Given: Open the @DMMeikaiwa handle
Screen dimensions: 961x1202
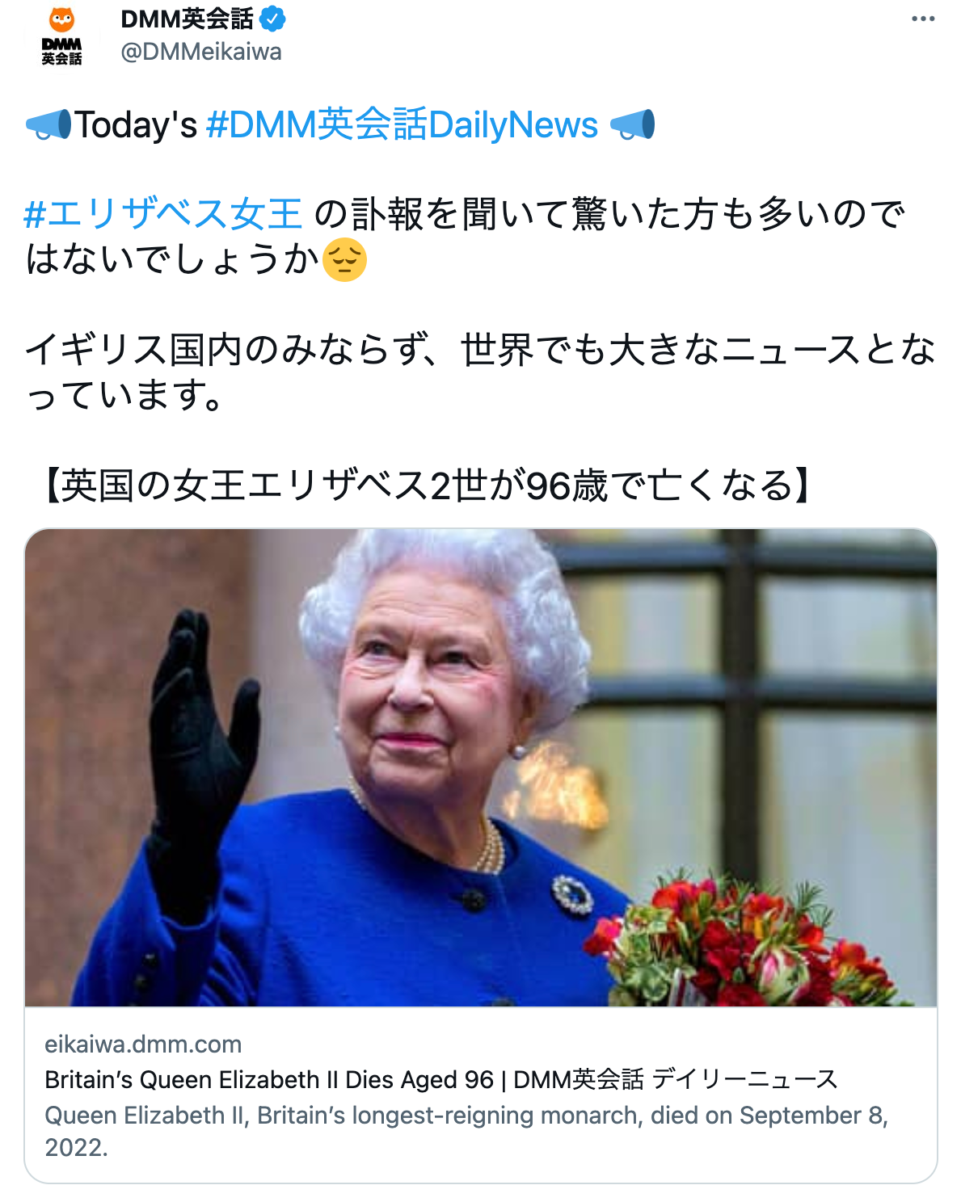Looking at the screenshot, I should click(201, 52).
